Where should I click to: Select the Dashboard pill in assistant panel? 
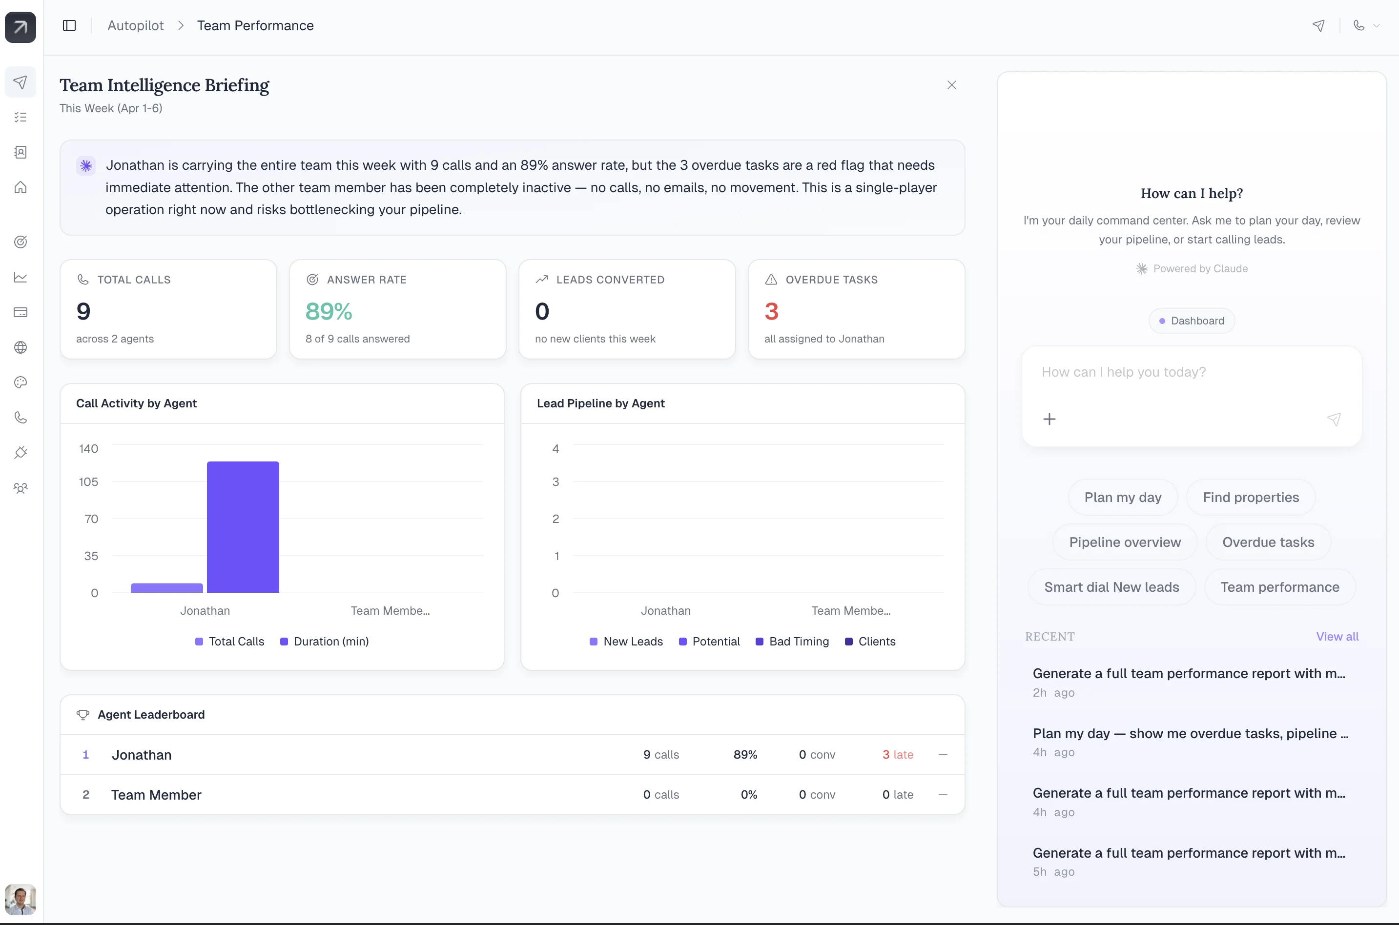1191,321
